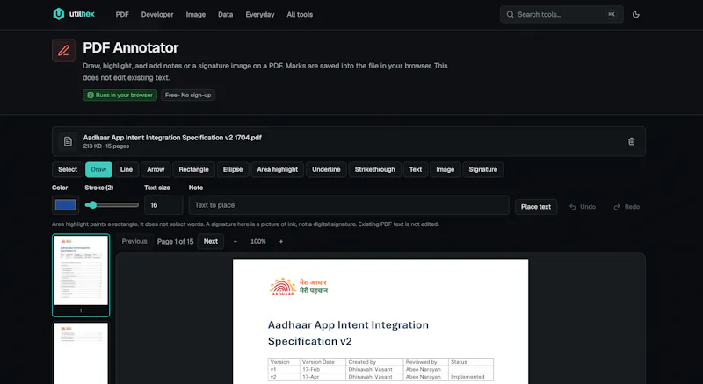
Task: Click the PDF file document icon
Action: point(68,141)
